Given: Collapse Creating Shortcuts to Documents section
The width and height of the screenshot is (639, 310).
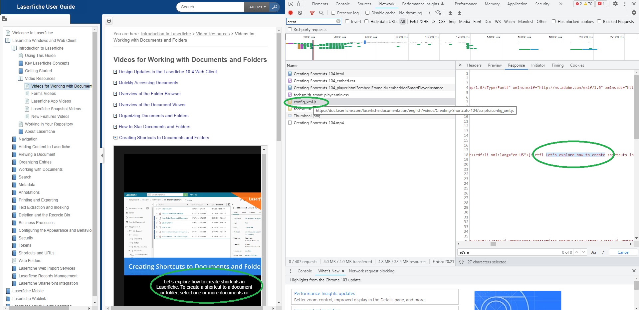Looking at the screenshot, I should (x=164, y=138).
